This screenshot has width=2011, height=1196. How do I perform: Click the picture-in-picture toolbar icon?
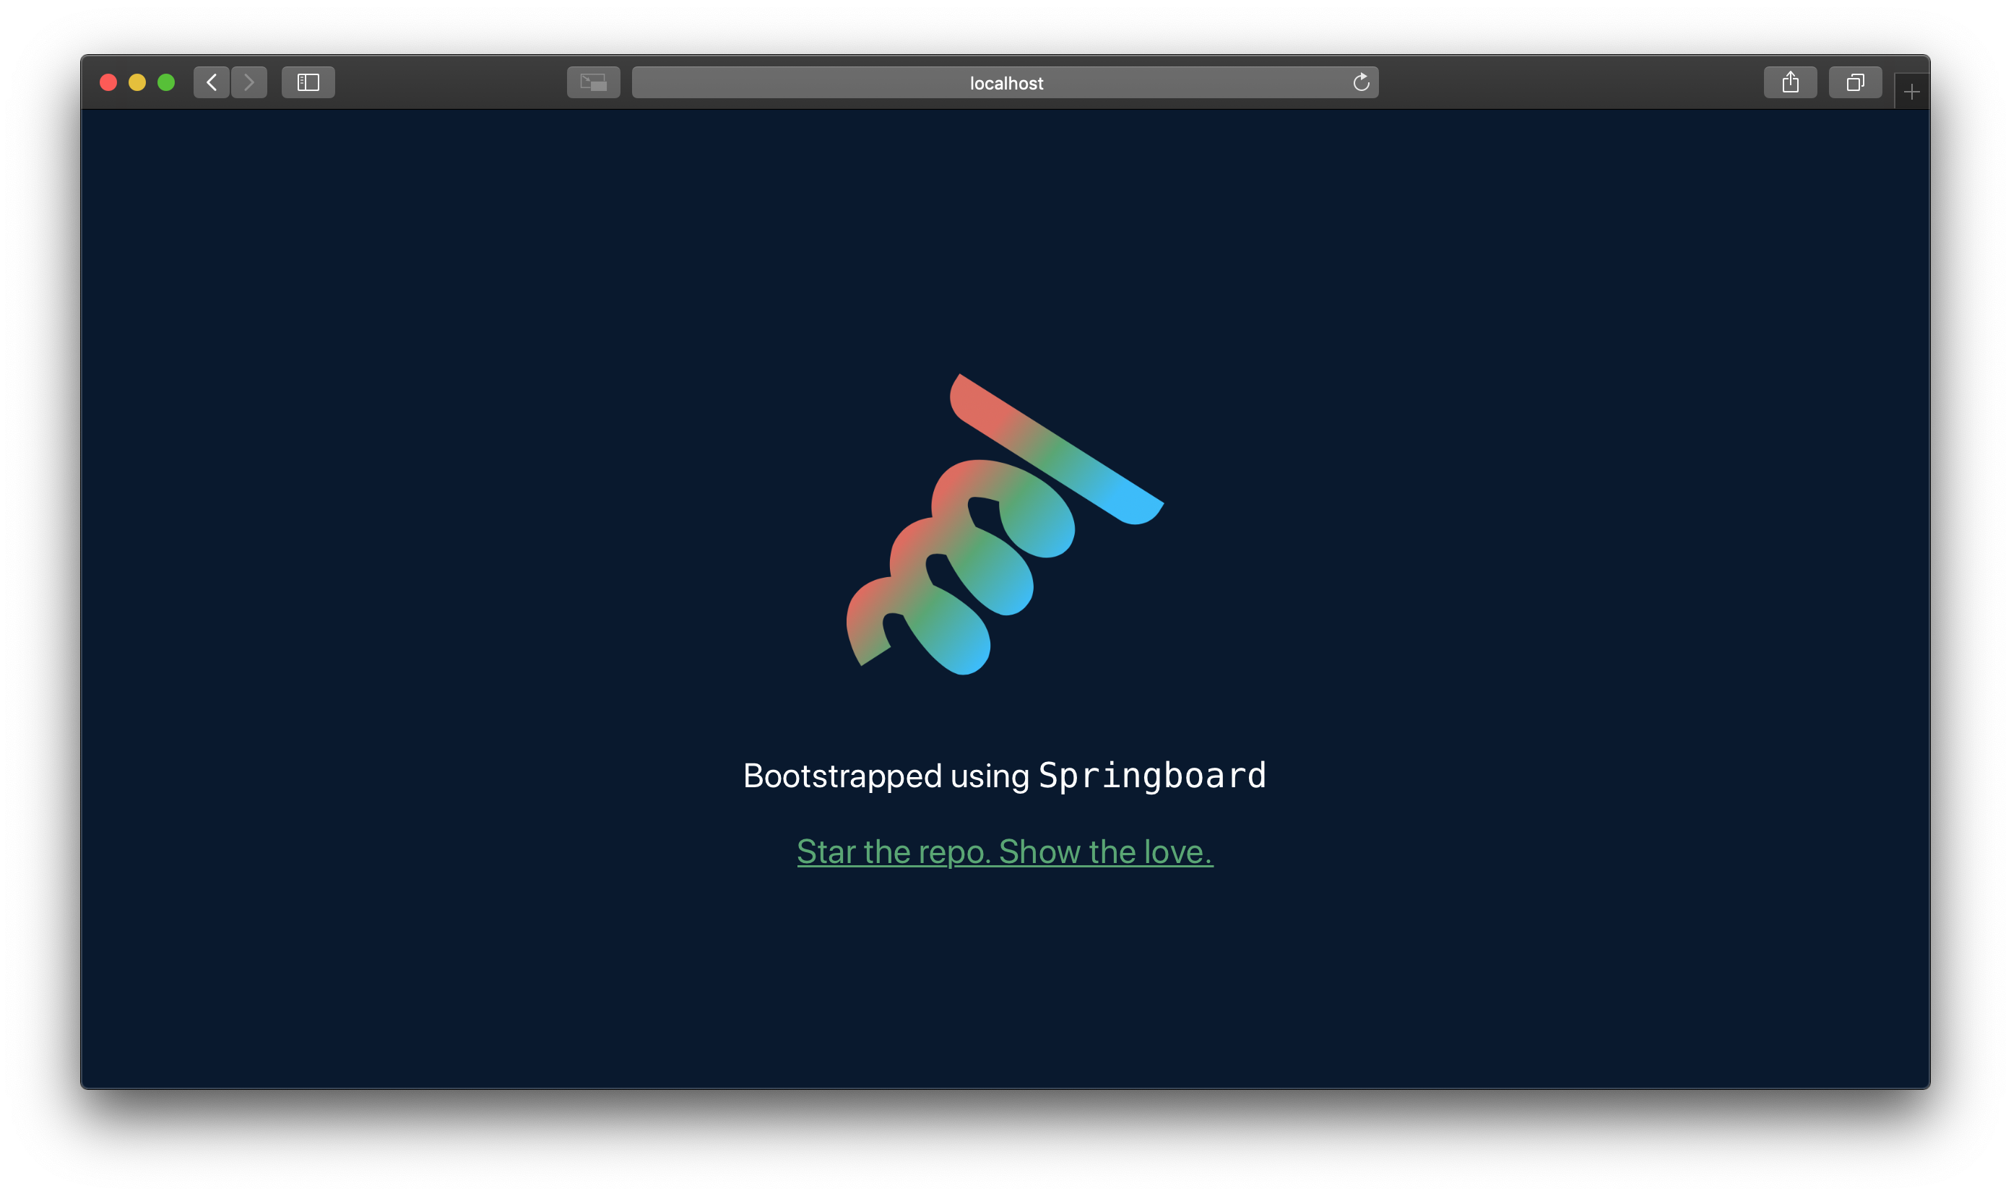click(593, 82)
